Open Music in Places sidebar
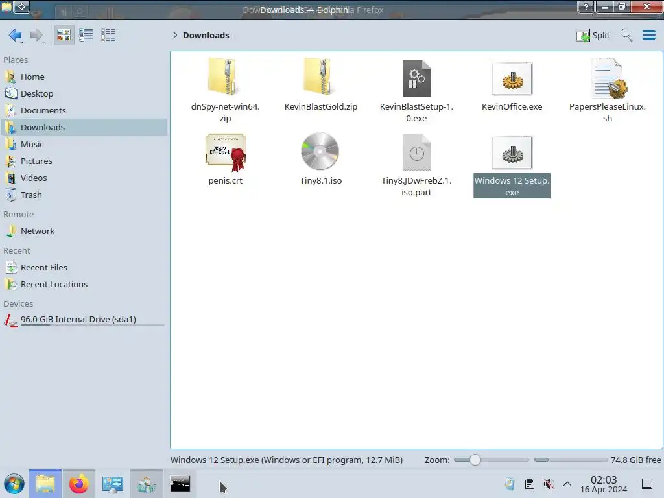 (x=85, y=145)
